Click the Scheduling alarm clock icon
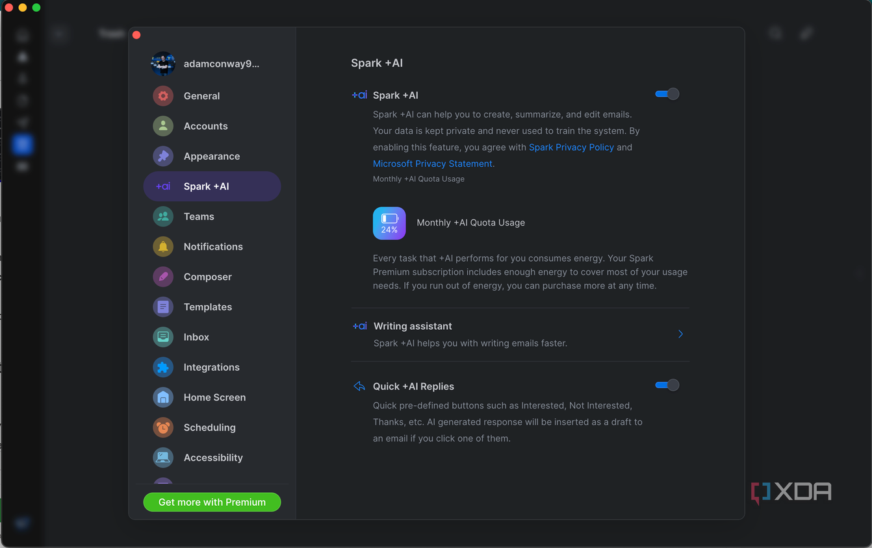 (x=163, y=427)
